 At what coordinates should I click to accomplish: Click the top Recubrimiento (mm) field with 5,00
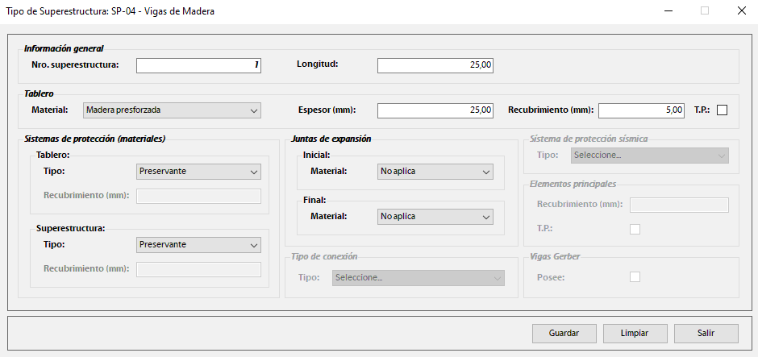641,110
